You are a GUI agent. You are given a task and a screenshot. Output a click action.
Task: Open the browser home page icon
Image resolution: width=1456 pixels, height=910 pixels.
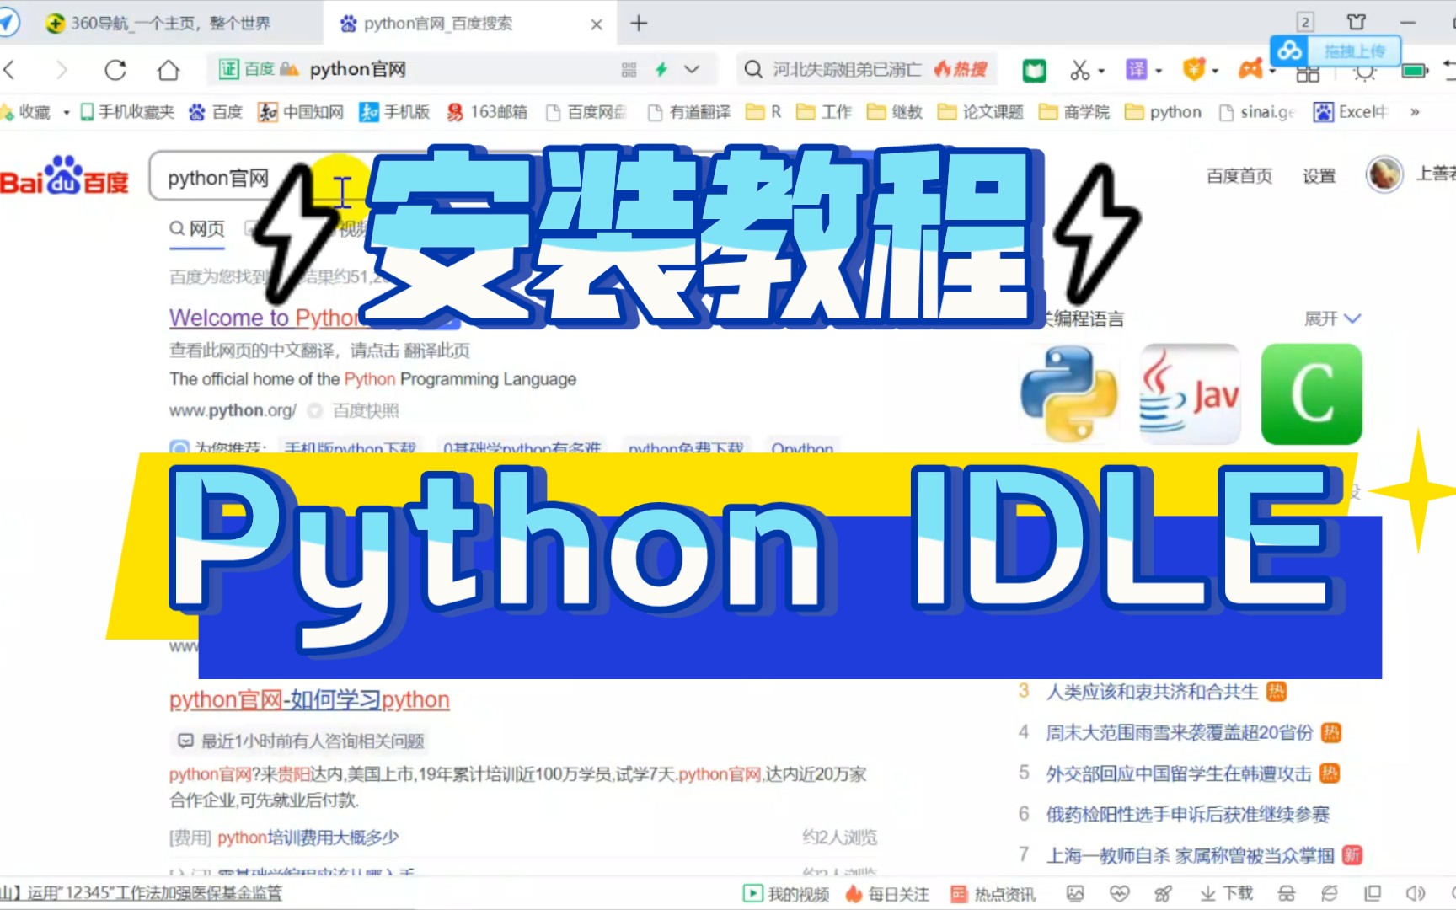coord(169,70)
